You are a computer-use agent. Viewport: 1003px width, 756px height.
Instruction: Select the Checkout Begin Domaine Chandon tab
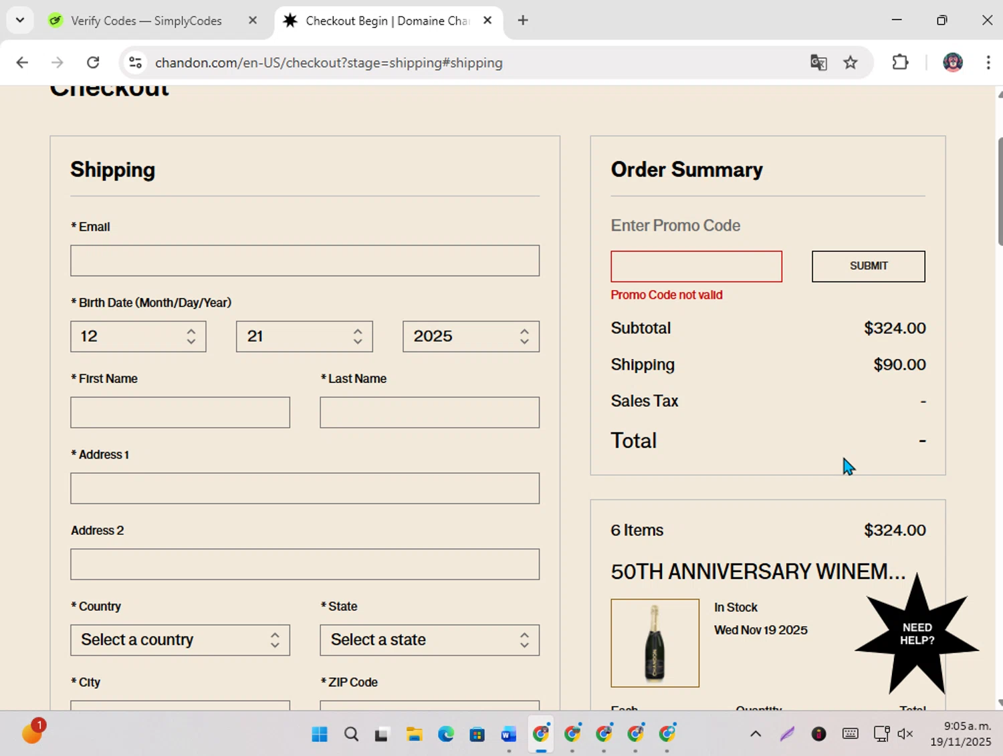pyautogui.click(x=388, y=20)
